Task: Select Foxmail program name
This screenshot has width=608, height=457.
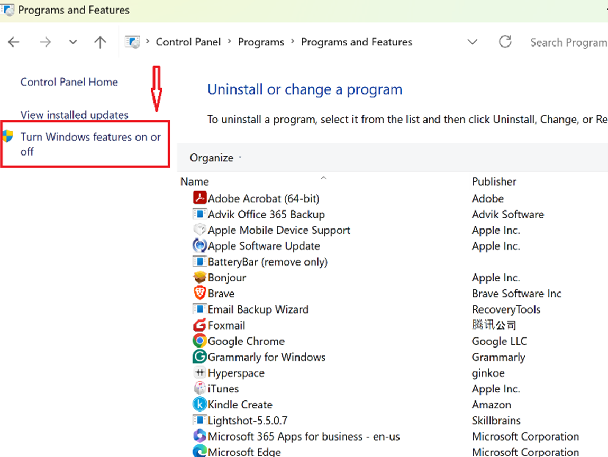Action: 226,325
